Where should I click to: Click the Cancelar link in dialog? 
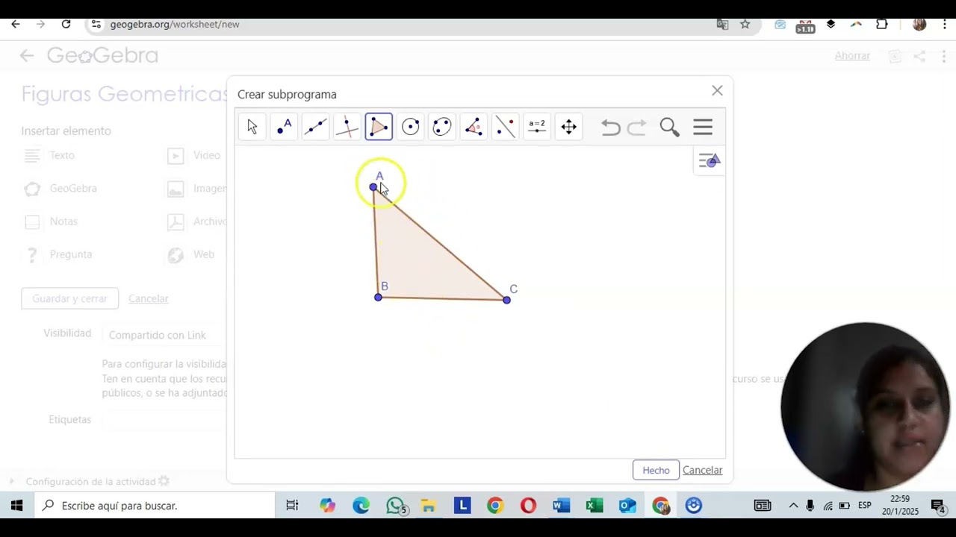(703, 470)
